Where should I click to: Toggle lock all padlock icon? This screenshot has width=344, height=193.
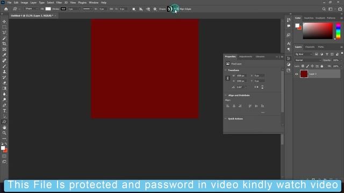322,66
